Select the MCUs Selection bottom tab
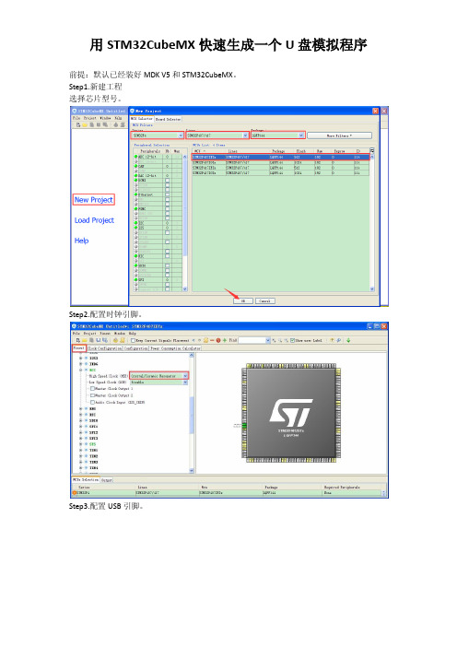Viewport: 457px width, 647px height. pos(86,480)
